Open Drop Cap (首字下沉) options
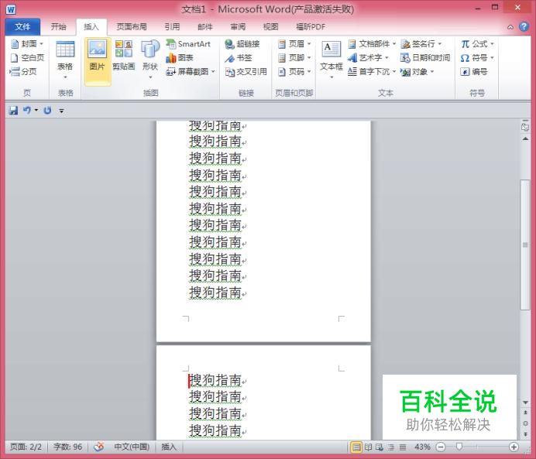Viewport: 536px width, 459px height. click(x=372, y=71)
